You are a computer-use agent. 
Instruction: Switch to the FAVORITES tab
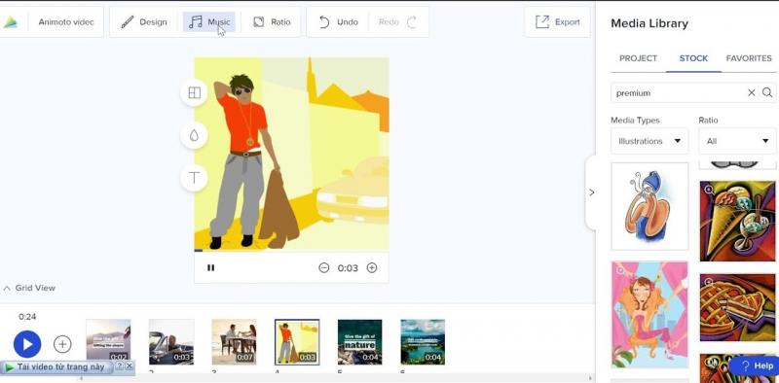[749, 58]
